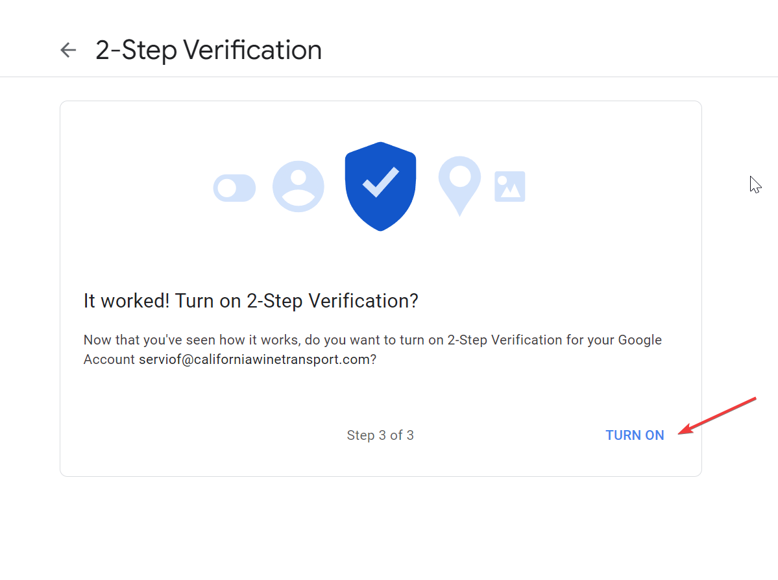Click "2-Step" in the page header title
The width and height of the screenshot is (778, 580).
click(136, 51)
